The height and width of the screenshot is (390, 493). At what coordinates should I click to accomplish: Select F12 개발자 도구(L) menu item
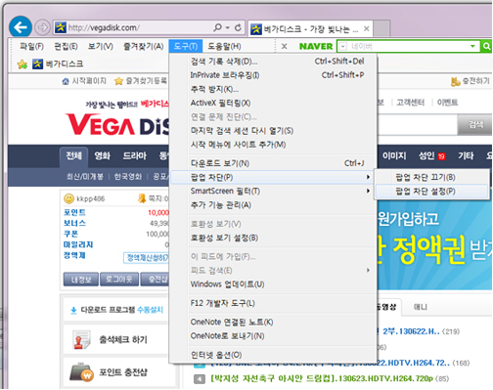(x=273, y=303)
